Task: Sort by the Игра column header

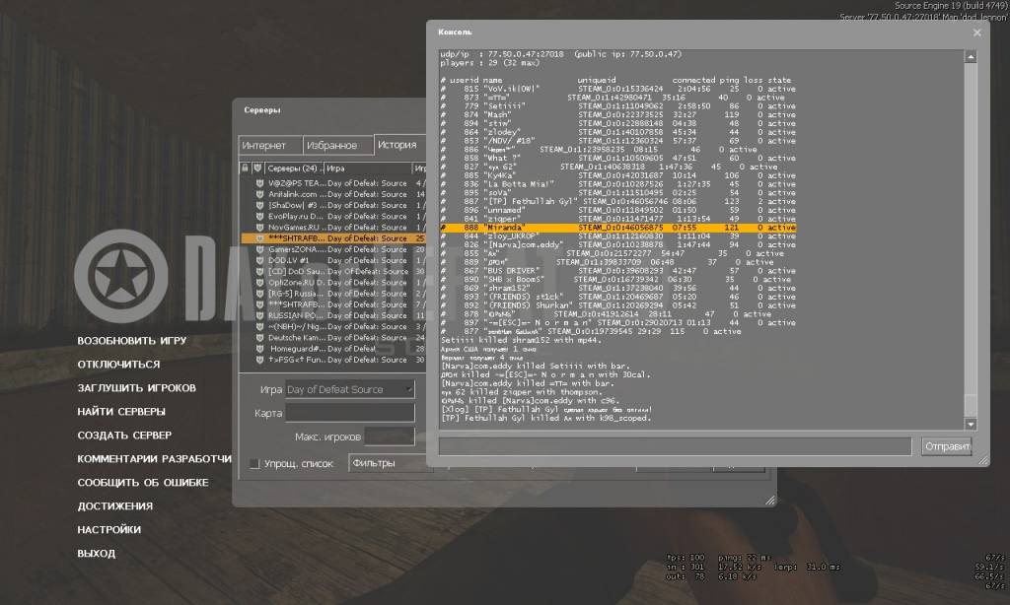Action: (368, 168)
